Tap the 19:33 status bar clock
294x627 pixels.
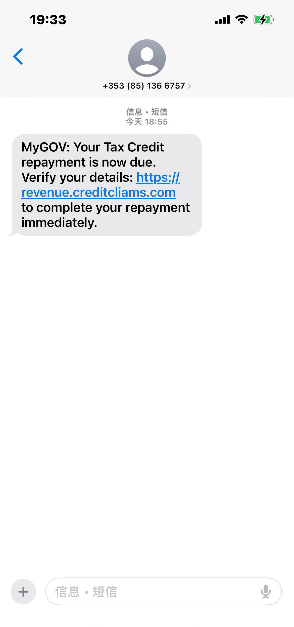click(x=48, y=20)
